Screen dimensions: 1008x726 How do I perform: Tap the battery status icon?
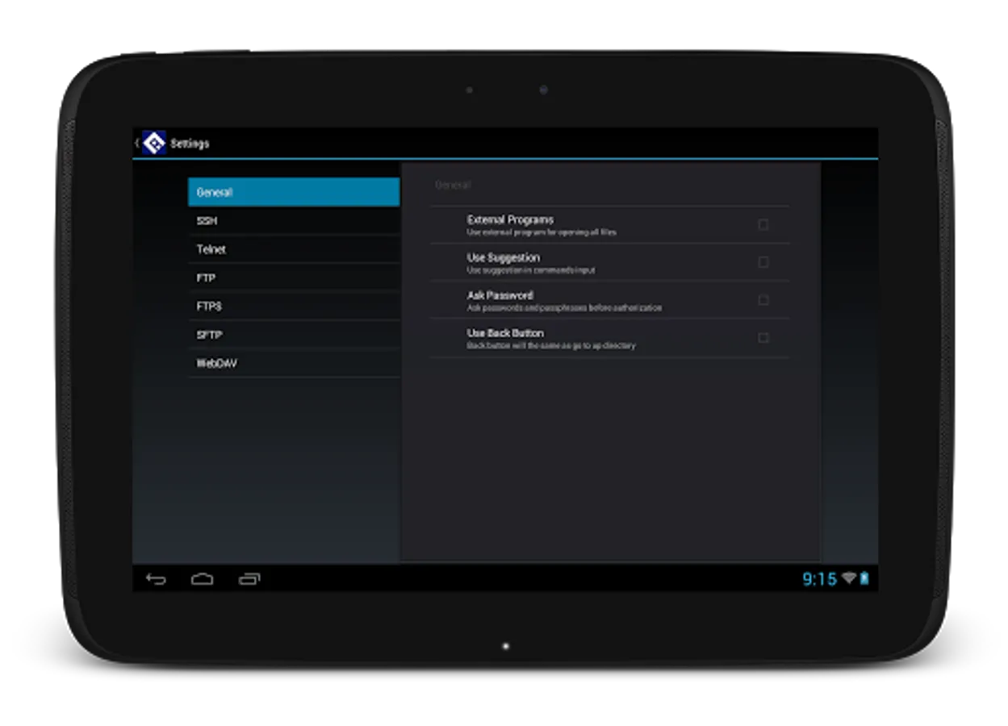864,578
